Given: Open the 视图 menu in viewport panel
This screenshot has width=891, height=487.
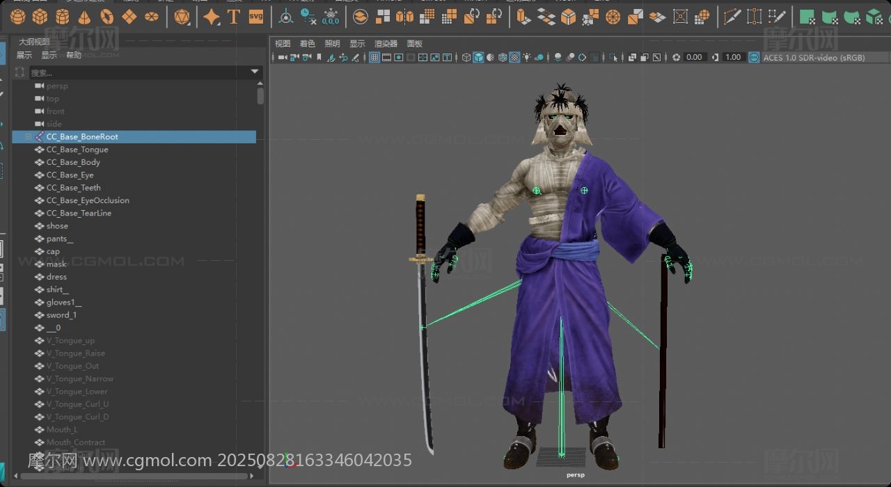Looking at the screenshot, I should pos(283,44).
